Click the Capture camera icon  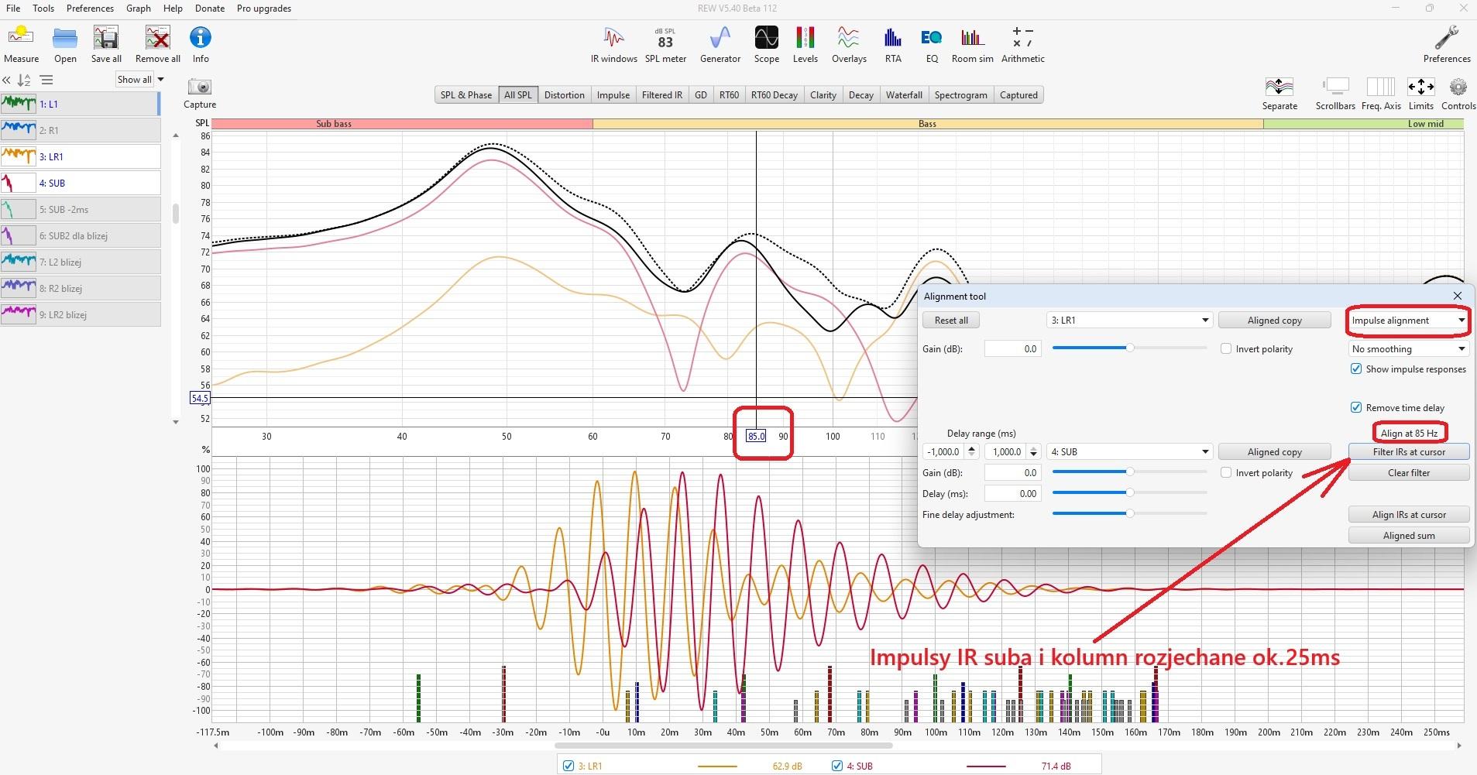point(200,87)
